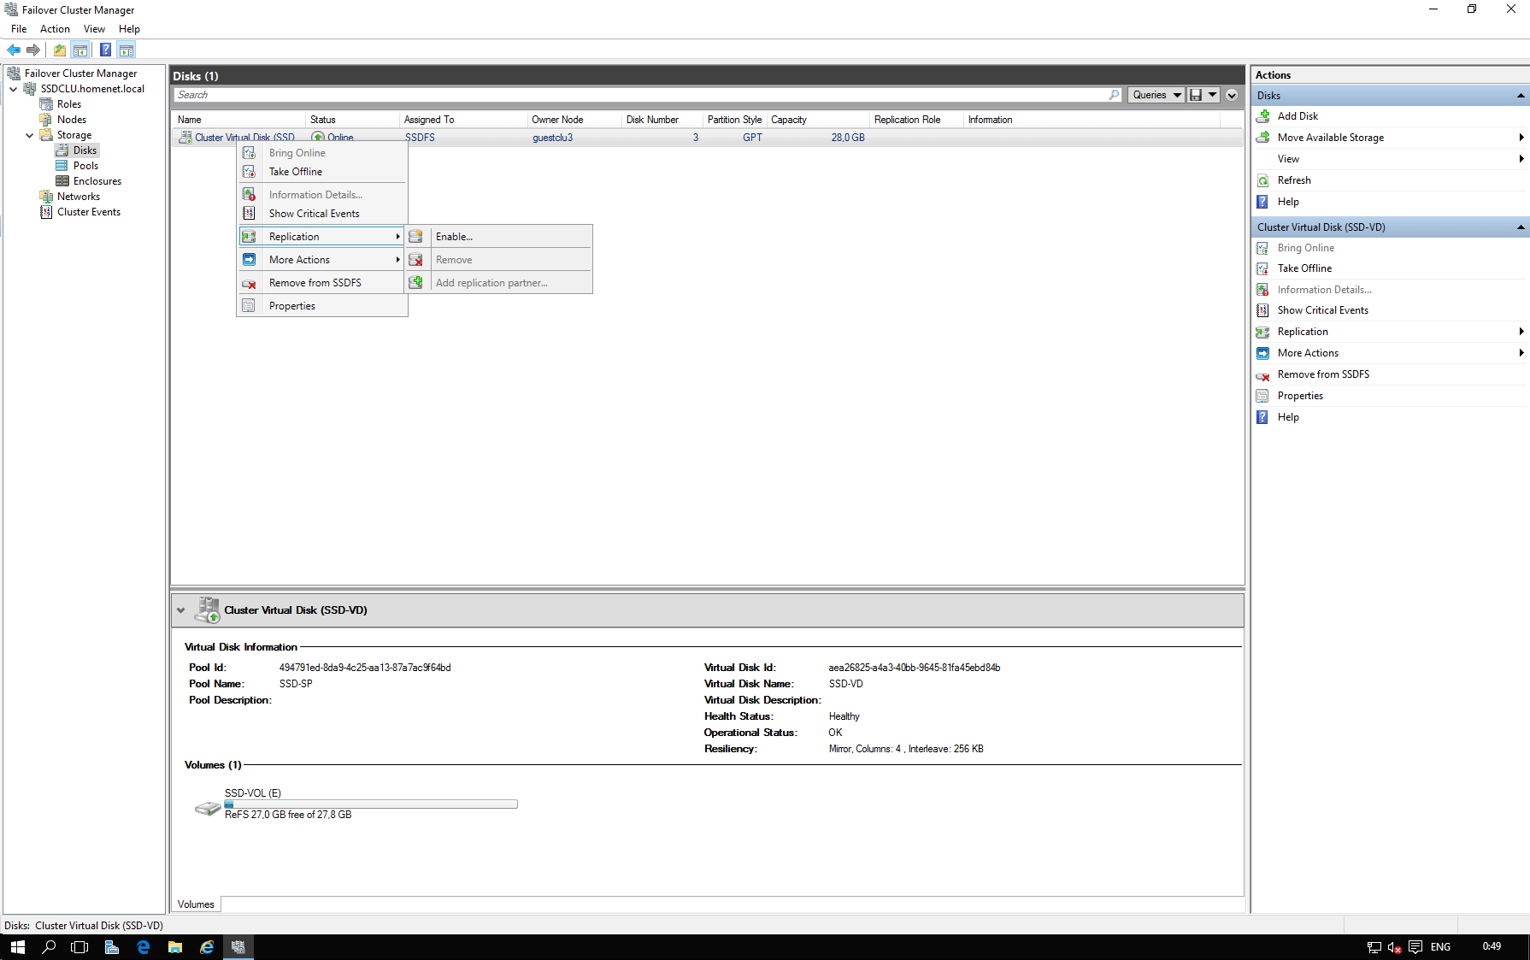Open the Windows Start button
Screen dimensions: 1530x960
click(x=18, y=947)
